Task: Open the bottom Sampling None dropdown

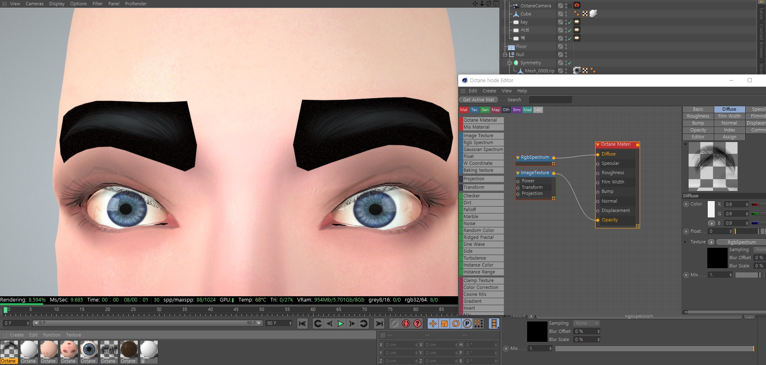Action: click(x=586, y=323)
